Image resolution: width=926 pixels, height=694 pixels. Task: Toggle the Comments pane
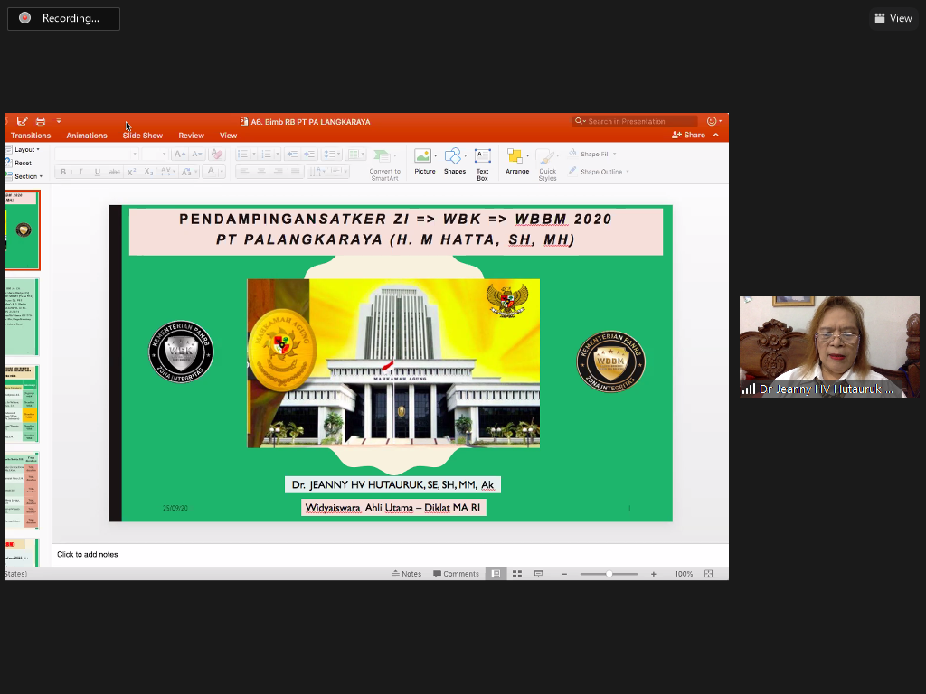(x=456, y=574)
